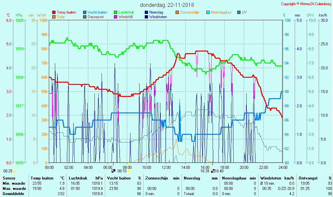Click the Luchtdruk hPa column header
This screenshot has height=197, width=333.
coord(85,178)
